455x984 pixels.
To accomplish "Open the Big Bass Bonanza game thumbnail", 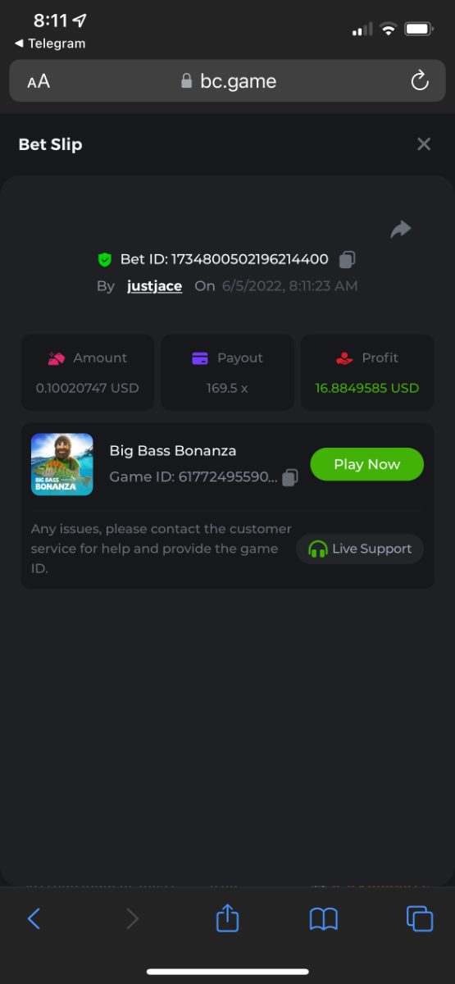I will click(x=62, y=464).
